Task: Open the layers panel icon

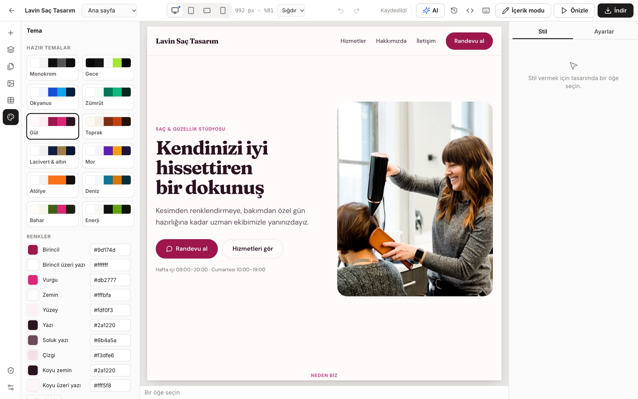Action: [11, 49]
